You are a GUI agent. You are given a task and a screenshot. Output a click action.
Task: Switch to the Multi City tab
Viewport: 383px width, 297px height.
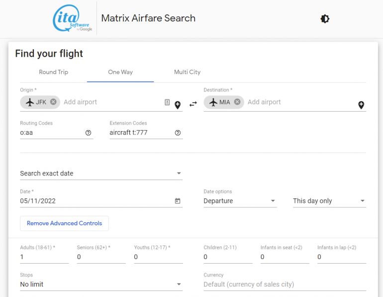pyautogui.click(x=187, y=72)
